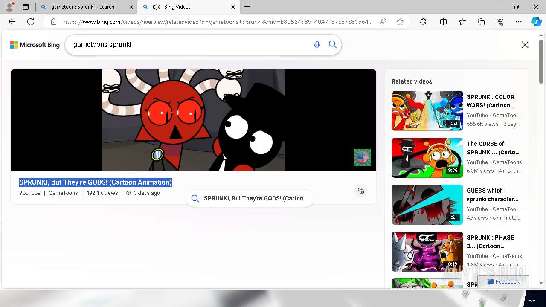Open the browser profile icon

tap(9, 7)
